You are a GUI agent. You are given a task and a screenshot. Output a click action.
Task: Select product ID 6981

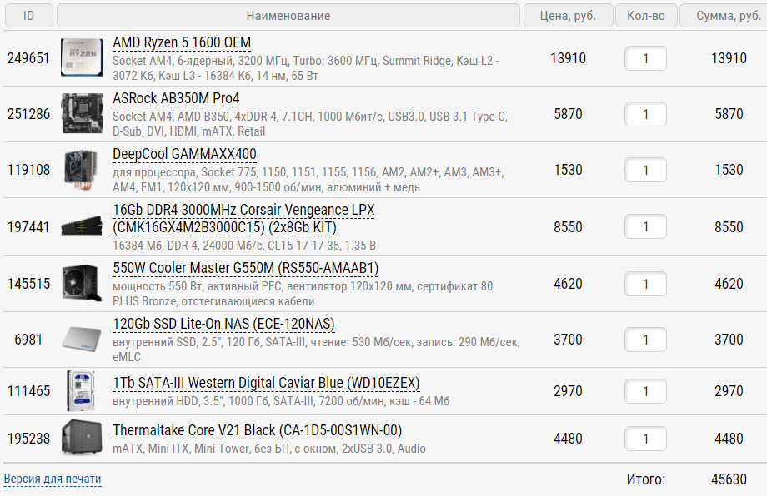28,339
